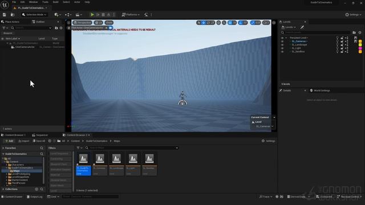Open the Add content quick menu
The height and width of the screenshot is (205, 365).
coord(57,15)
